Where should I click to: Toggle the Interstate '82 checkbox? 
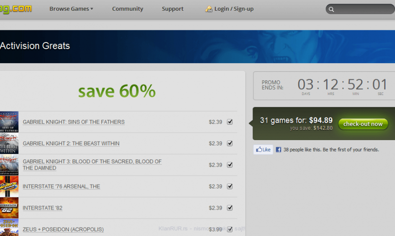pyautogui.click(x=230, y=208)
